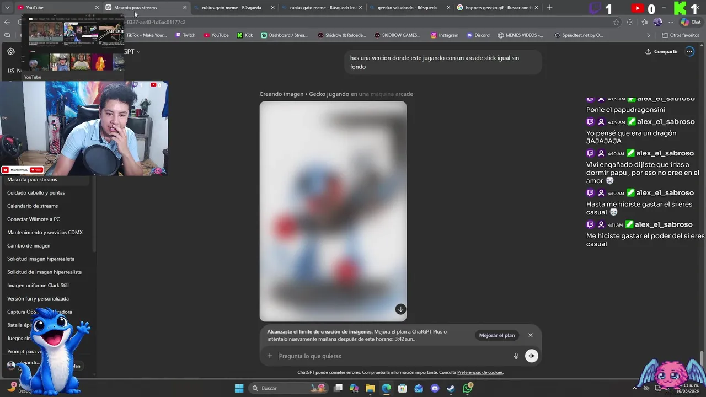Open the Instagram bookmark
Viewport: 706px width, 397px height.
point(445,35)
